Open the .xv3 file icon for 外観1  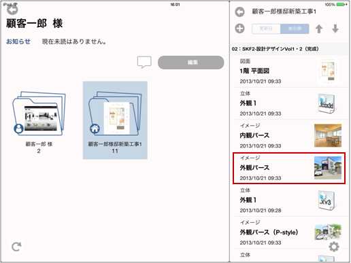[327, 200]
